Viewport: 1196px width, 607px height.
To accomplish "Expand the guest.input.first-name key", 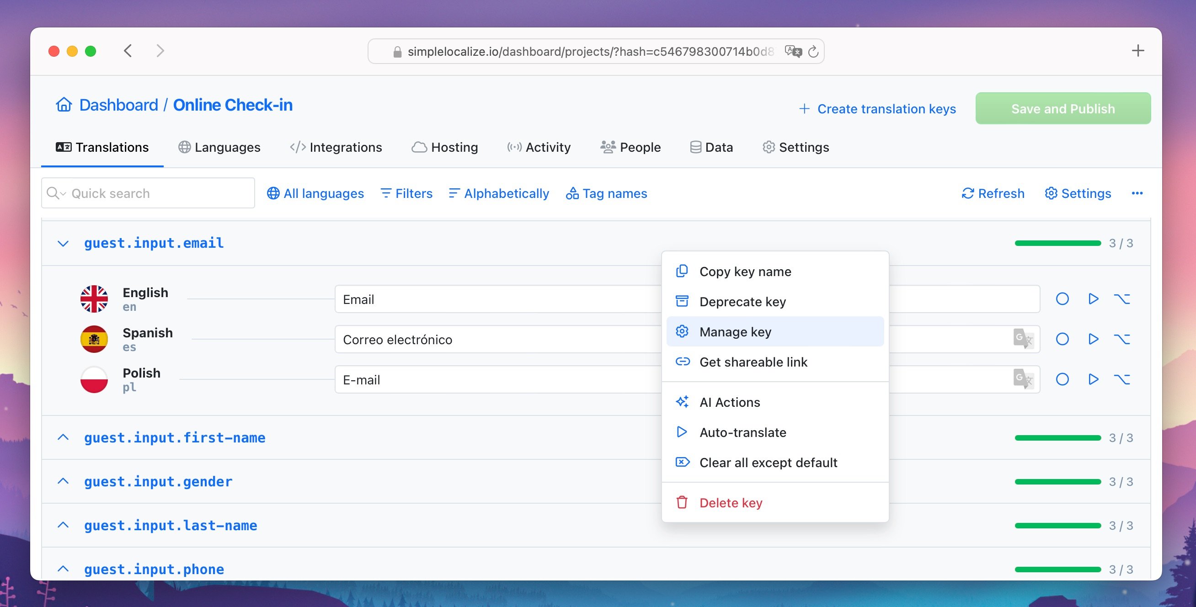I will (x=65, y=437).
